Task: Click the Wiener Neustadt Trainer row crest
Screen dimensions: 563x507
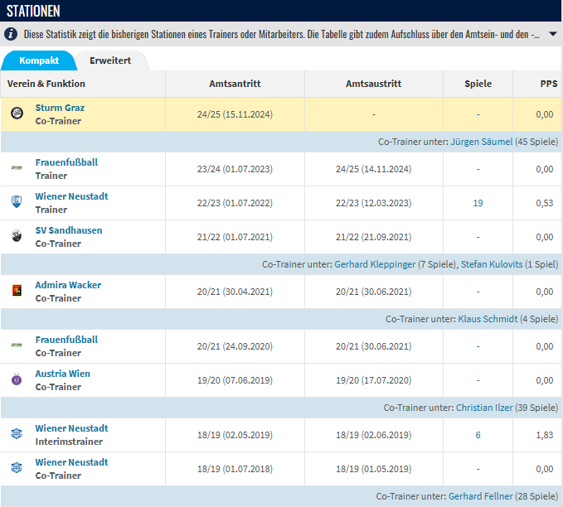Action: (17, 203)
